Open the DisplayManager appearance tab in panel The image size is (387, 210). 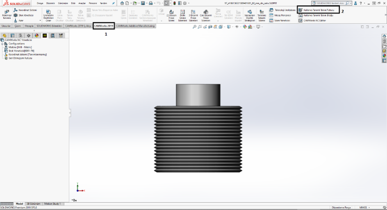(37, 36)
